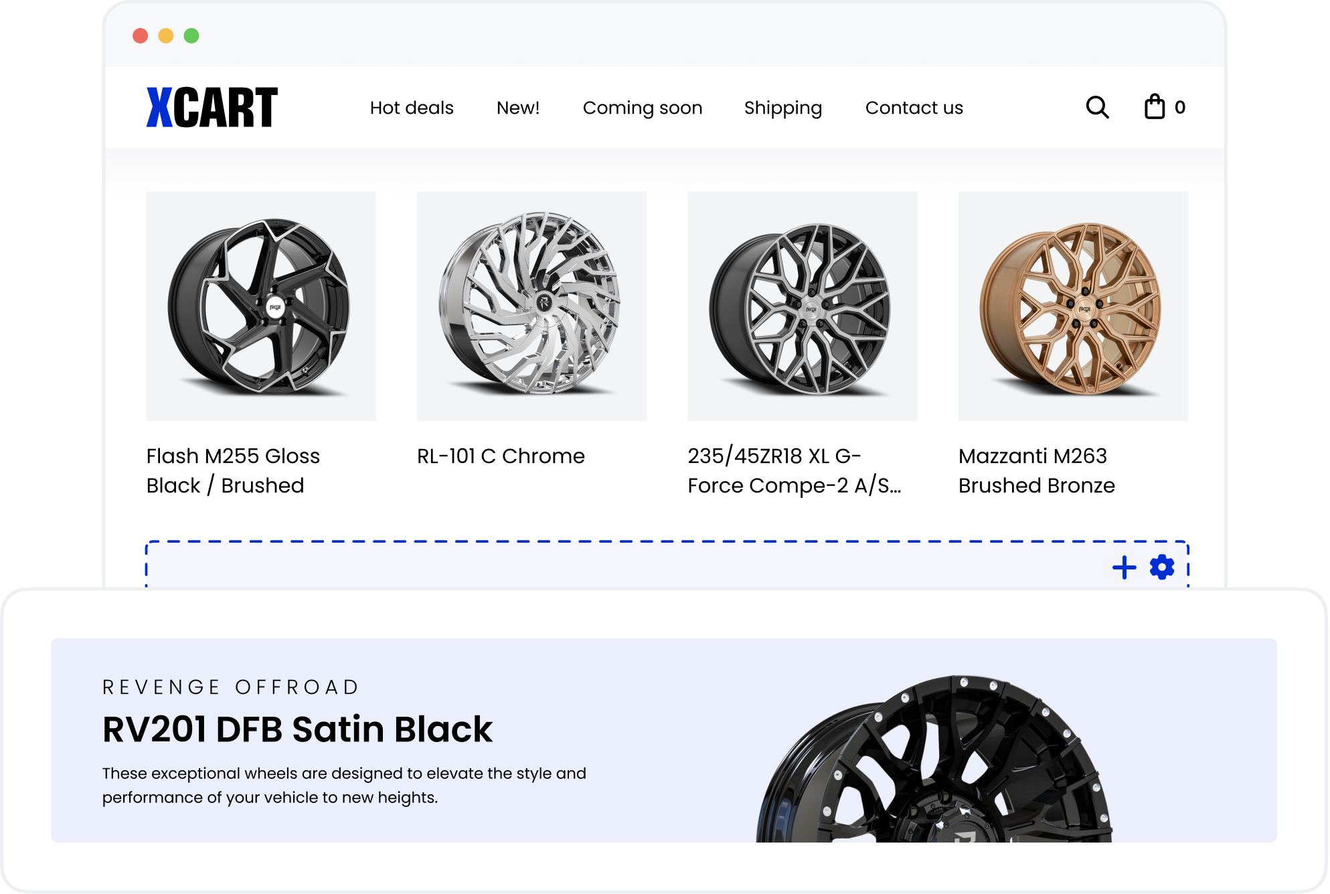Click the red window close dot

[140, 35]
